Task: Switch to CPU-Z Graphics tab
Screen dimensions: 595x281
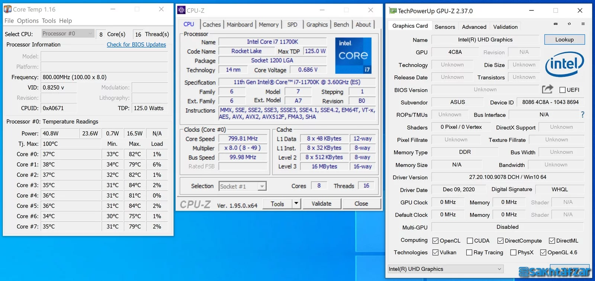Action: coord(317,25)
